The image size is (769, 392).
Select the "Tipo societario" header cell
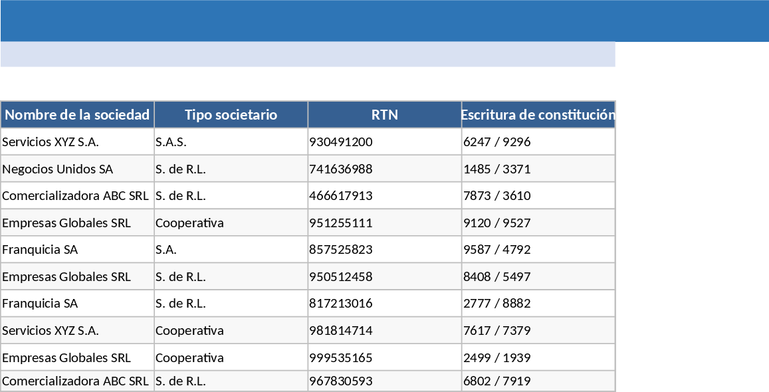pos(231,115)
